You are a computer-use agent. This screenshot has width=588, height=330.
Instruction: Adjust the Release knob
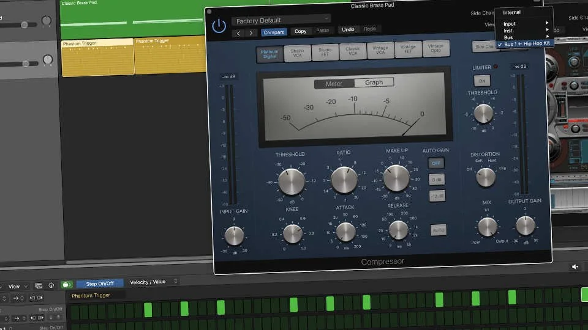coord(398,230)
